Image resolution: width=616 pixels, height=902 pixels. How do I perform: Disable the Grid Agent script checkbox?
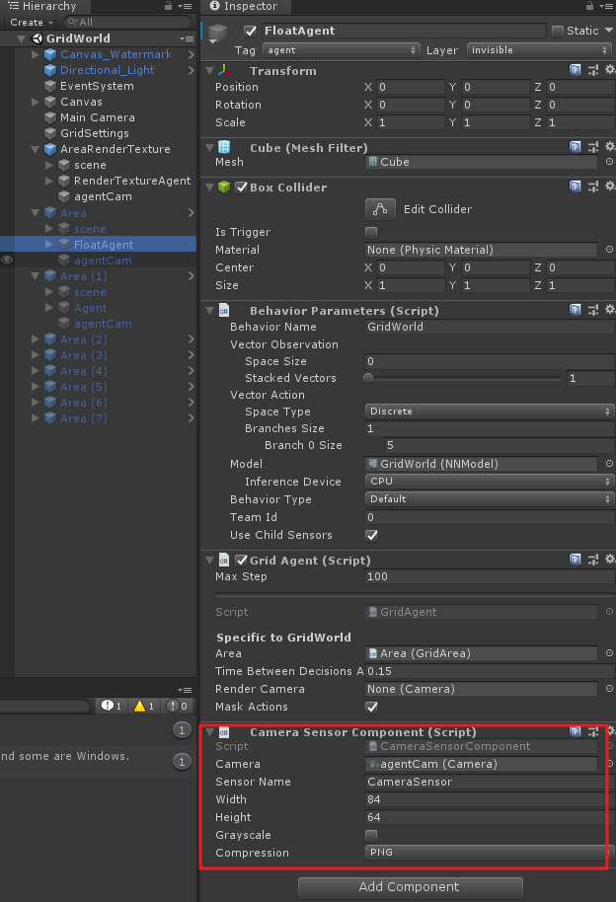(241, 560)
